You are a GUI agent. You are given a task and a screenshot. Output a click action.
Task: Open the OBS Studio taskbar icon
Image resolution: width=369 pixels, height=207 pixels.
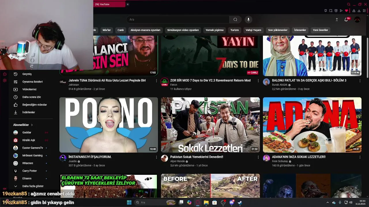pos(223,202)
